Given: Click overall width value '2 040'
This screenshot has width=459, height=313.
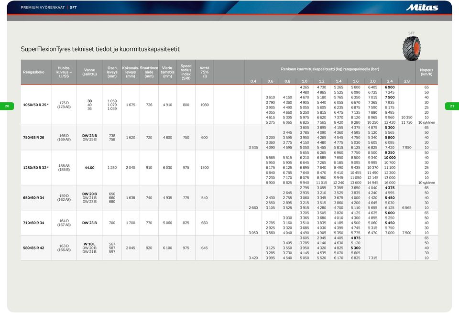Looking at the screenshot, I should coord(131,168).
